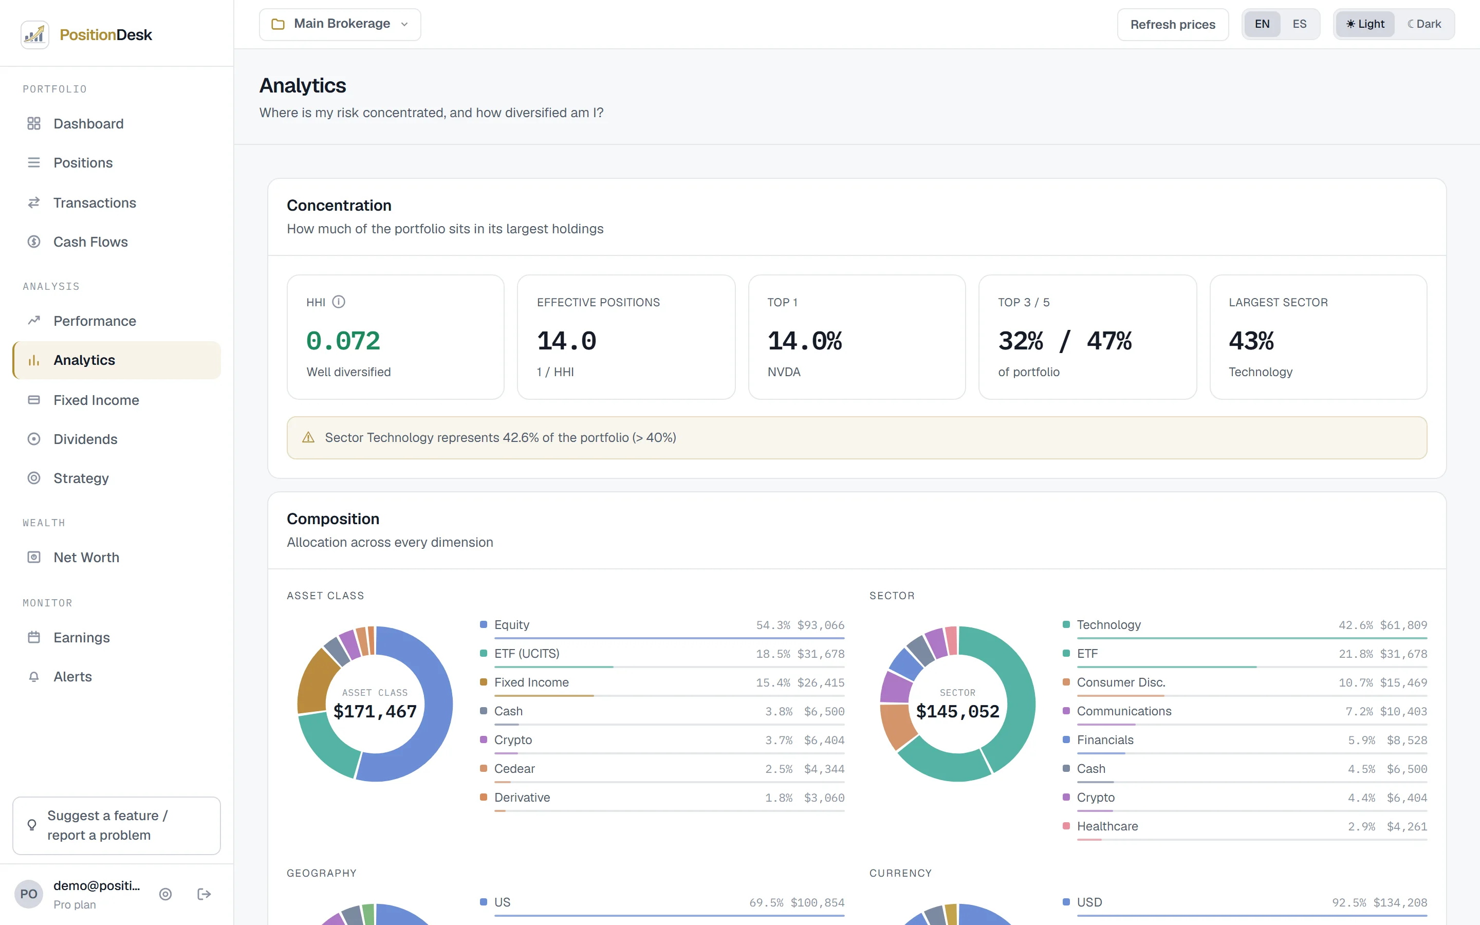Click the demo@positi... account email

point(97,885)
